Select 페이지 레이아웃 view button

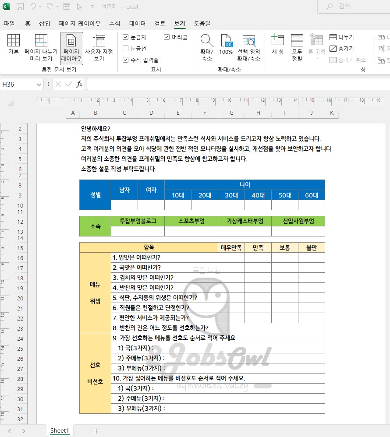tap(71, 48)
